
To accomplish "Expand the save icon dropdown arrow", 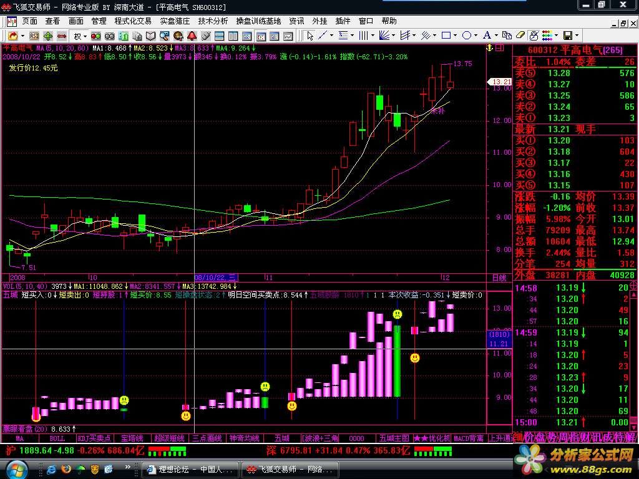I will tap(577, 36).
